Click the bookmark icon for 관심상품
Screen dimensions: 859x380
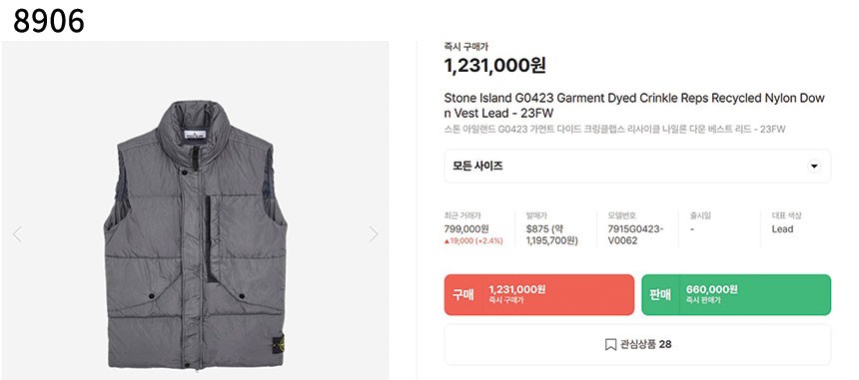610,344
